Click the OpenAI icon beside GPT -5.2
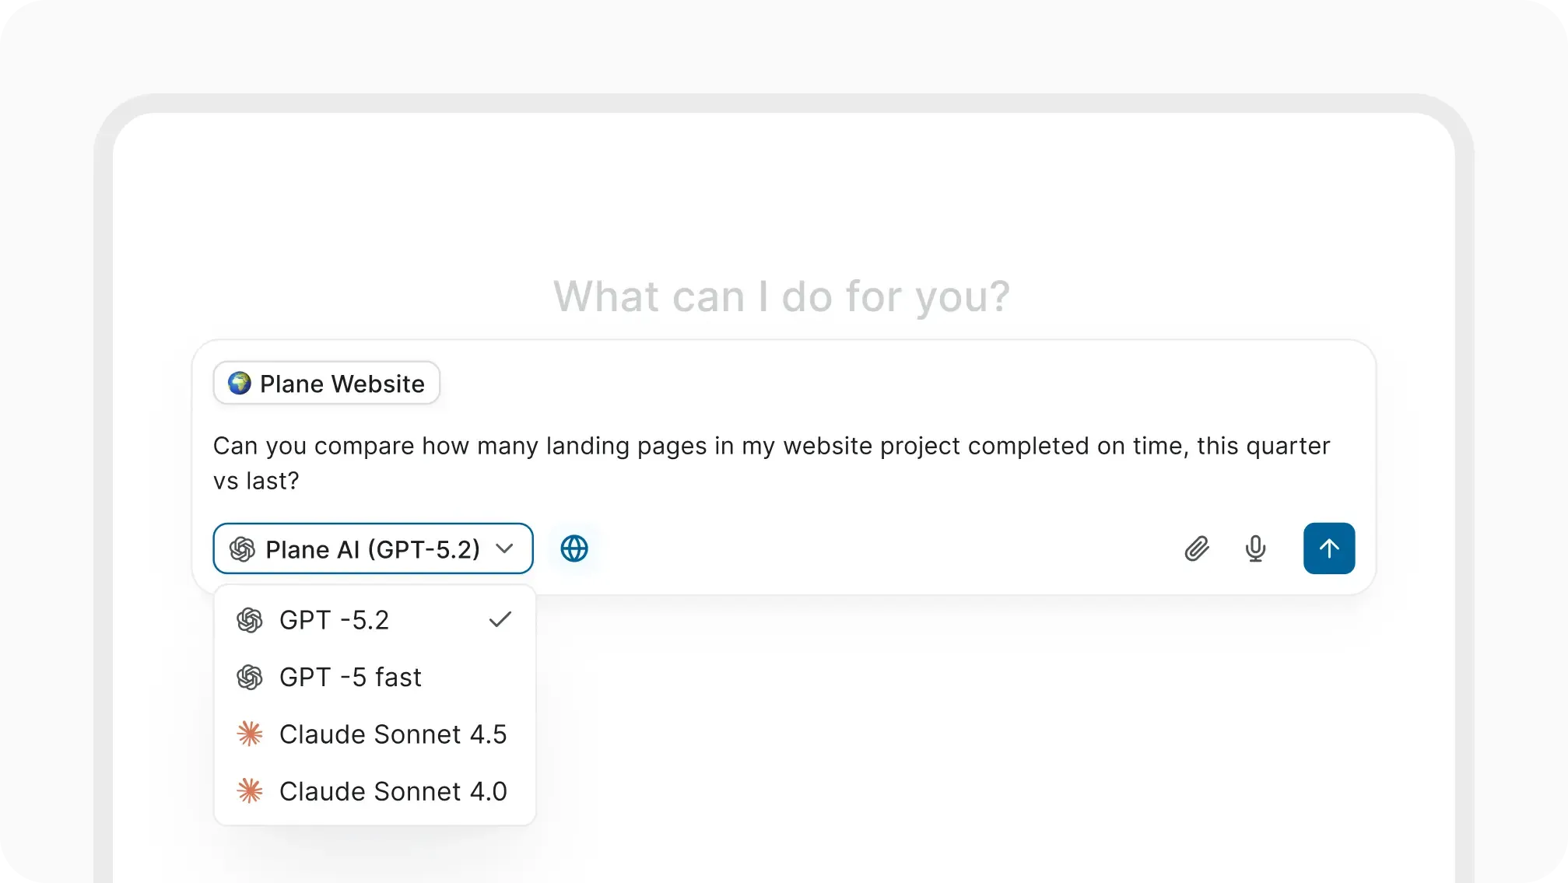Viewport: 1568px width, 883px height. pos(250,620)
